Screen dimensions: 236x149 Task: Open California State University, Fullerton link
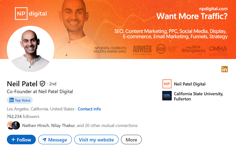[x=198, y=96]
